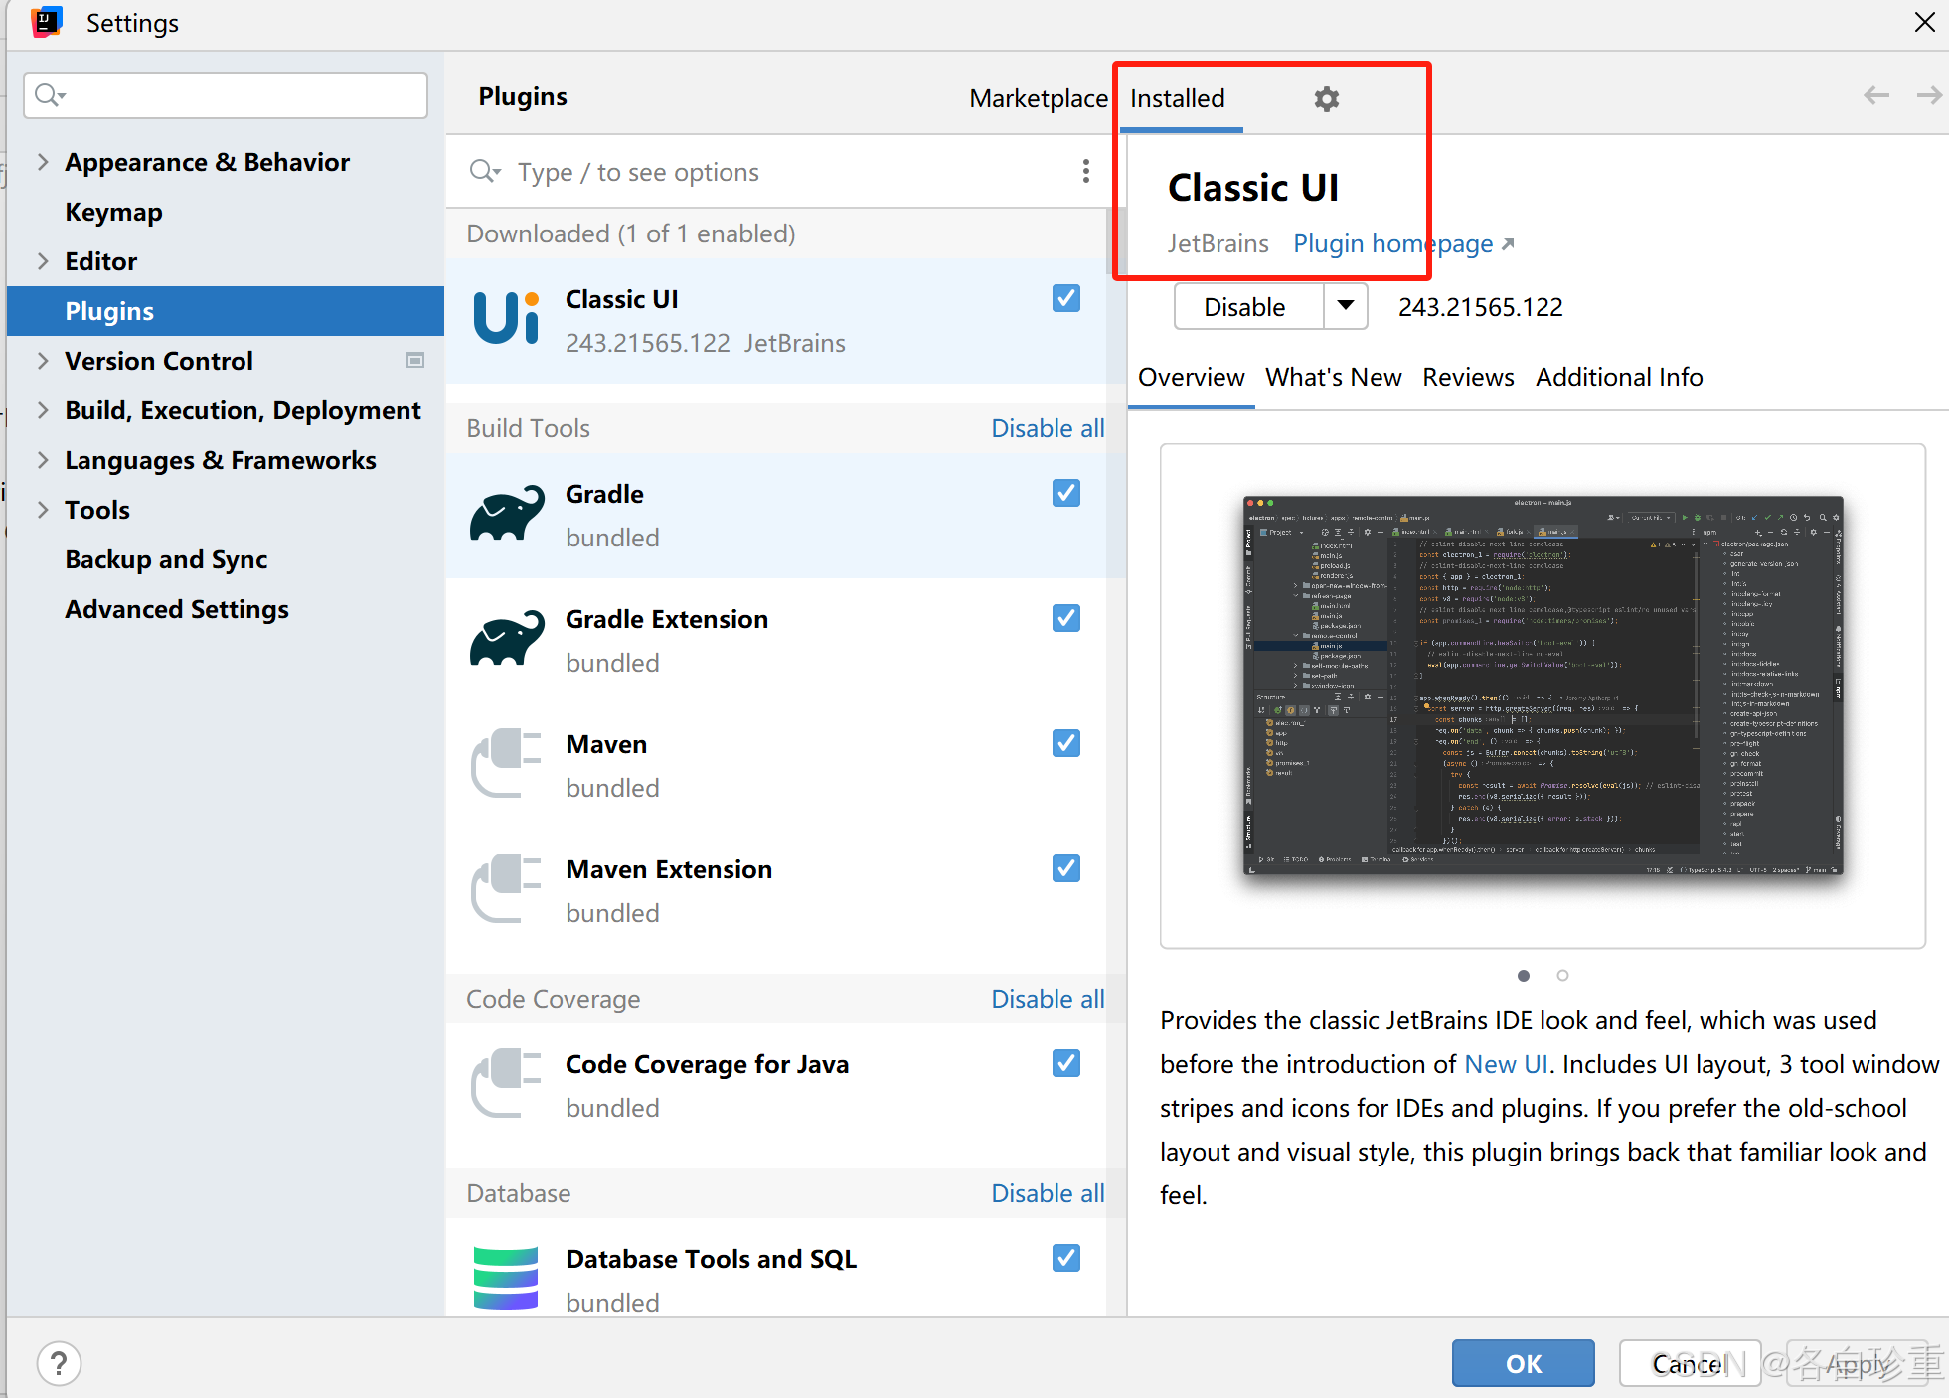Screen dimensions: 1949x1398
Task: Click the Gradle elephant icon
Action: pyautogui.click(x=507, y=514)
